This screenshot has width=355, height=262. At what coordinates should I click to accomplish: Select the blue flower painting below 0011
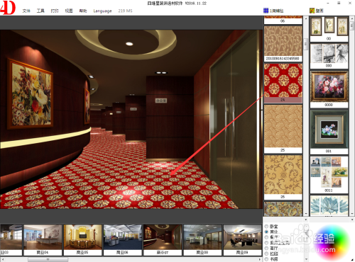point(329,205)
